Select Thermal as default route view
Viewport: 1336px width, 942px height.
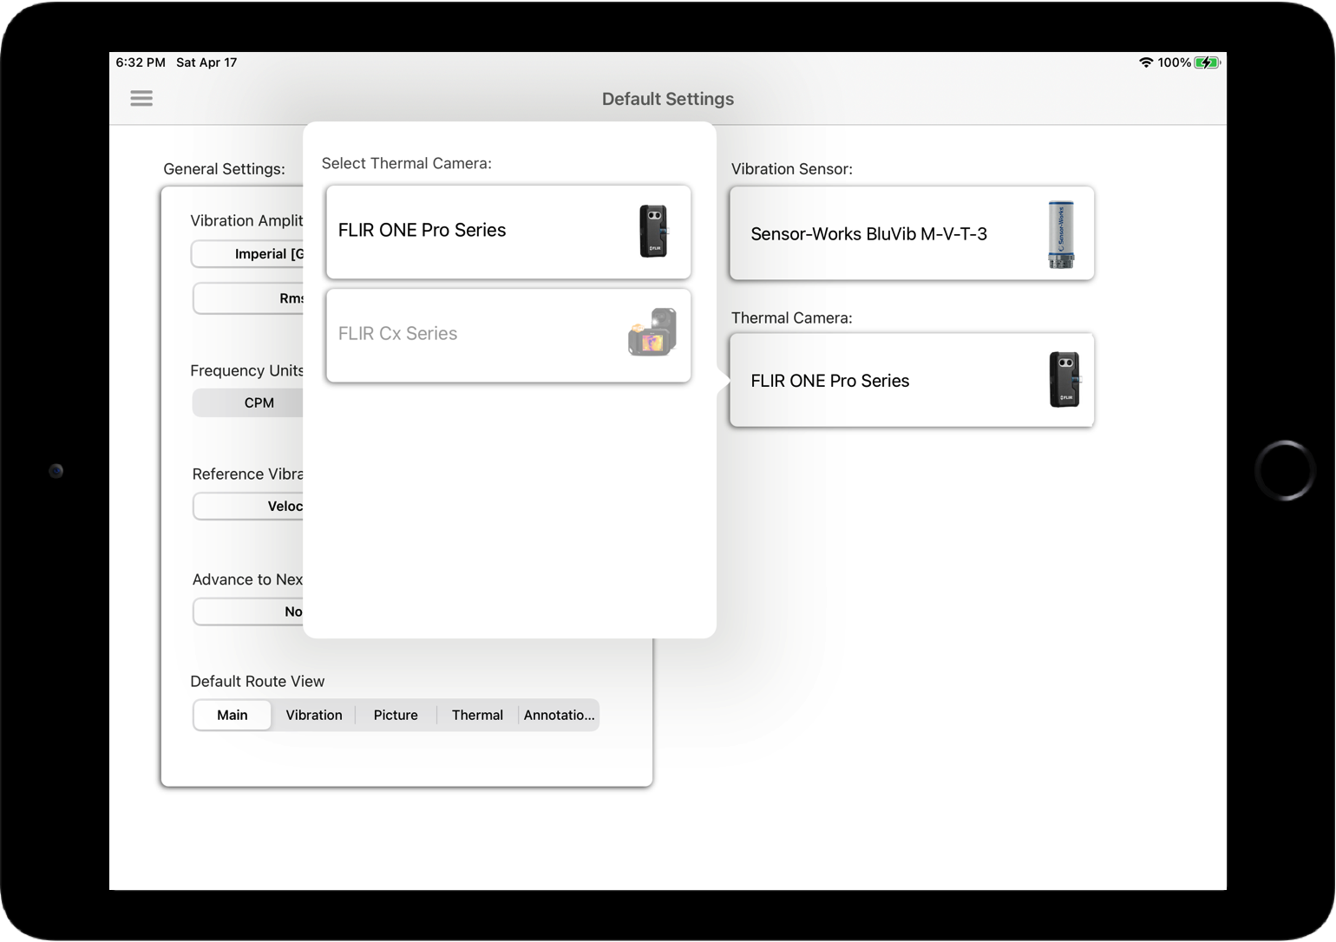[477, 715]
